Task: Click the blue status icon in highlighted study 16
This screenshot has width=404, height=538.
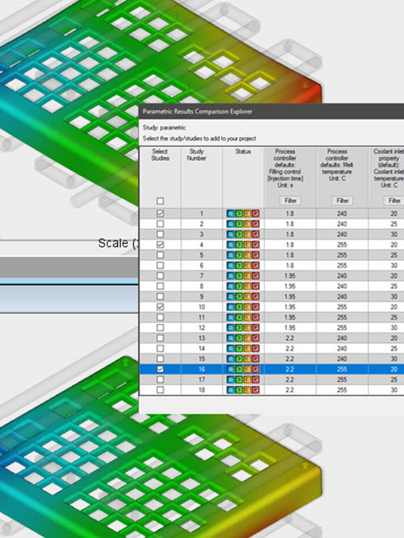Action: (x=230, y=369)
